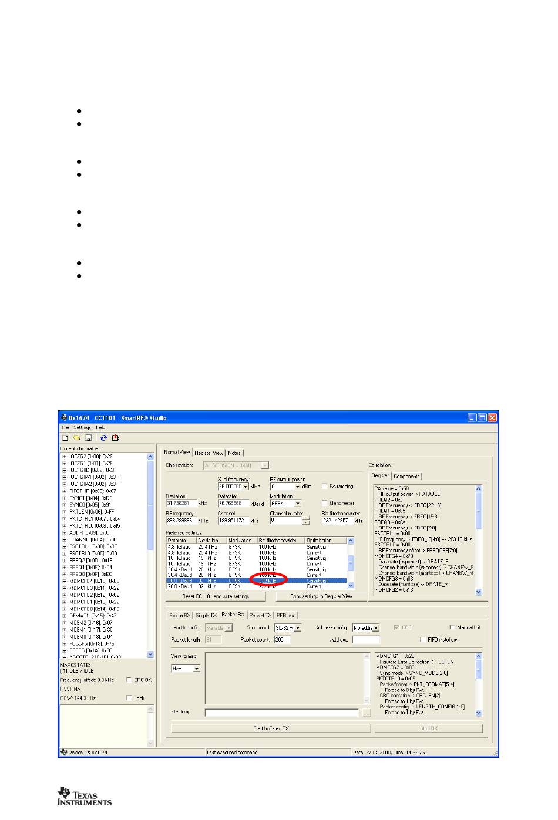Click the Datarate input field
The width and height of the screenshot is (558, 820).
233,503
